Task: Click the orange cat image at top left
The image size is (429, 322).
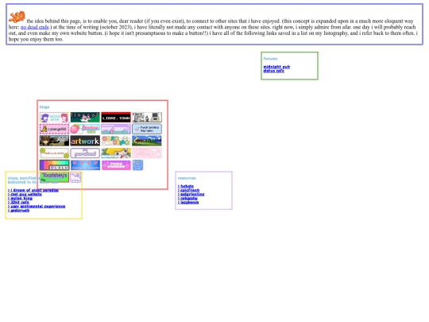Action: click(x=17, y=17)
